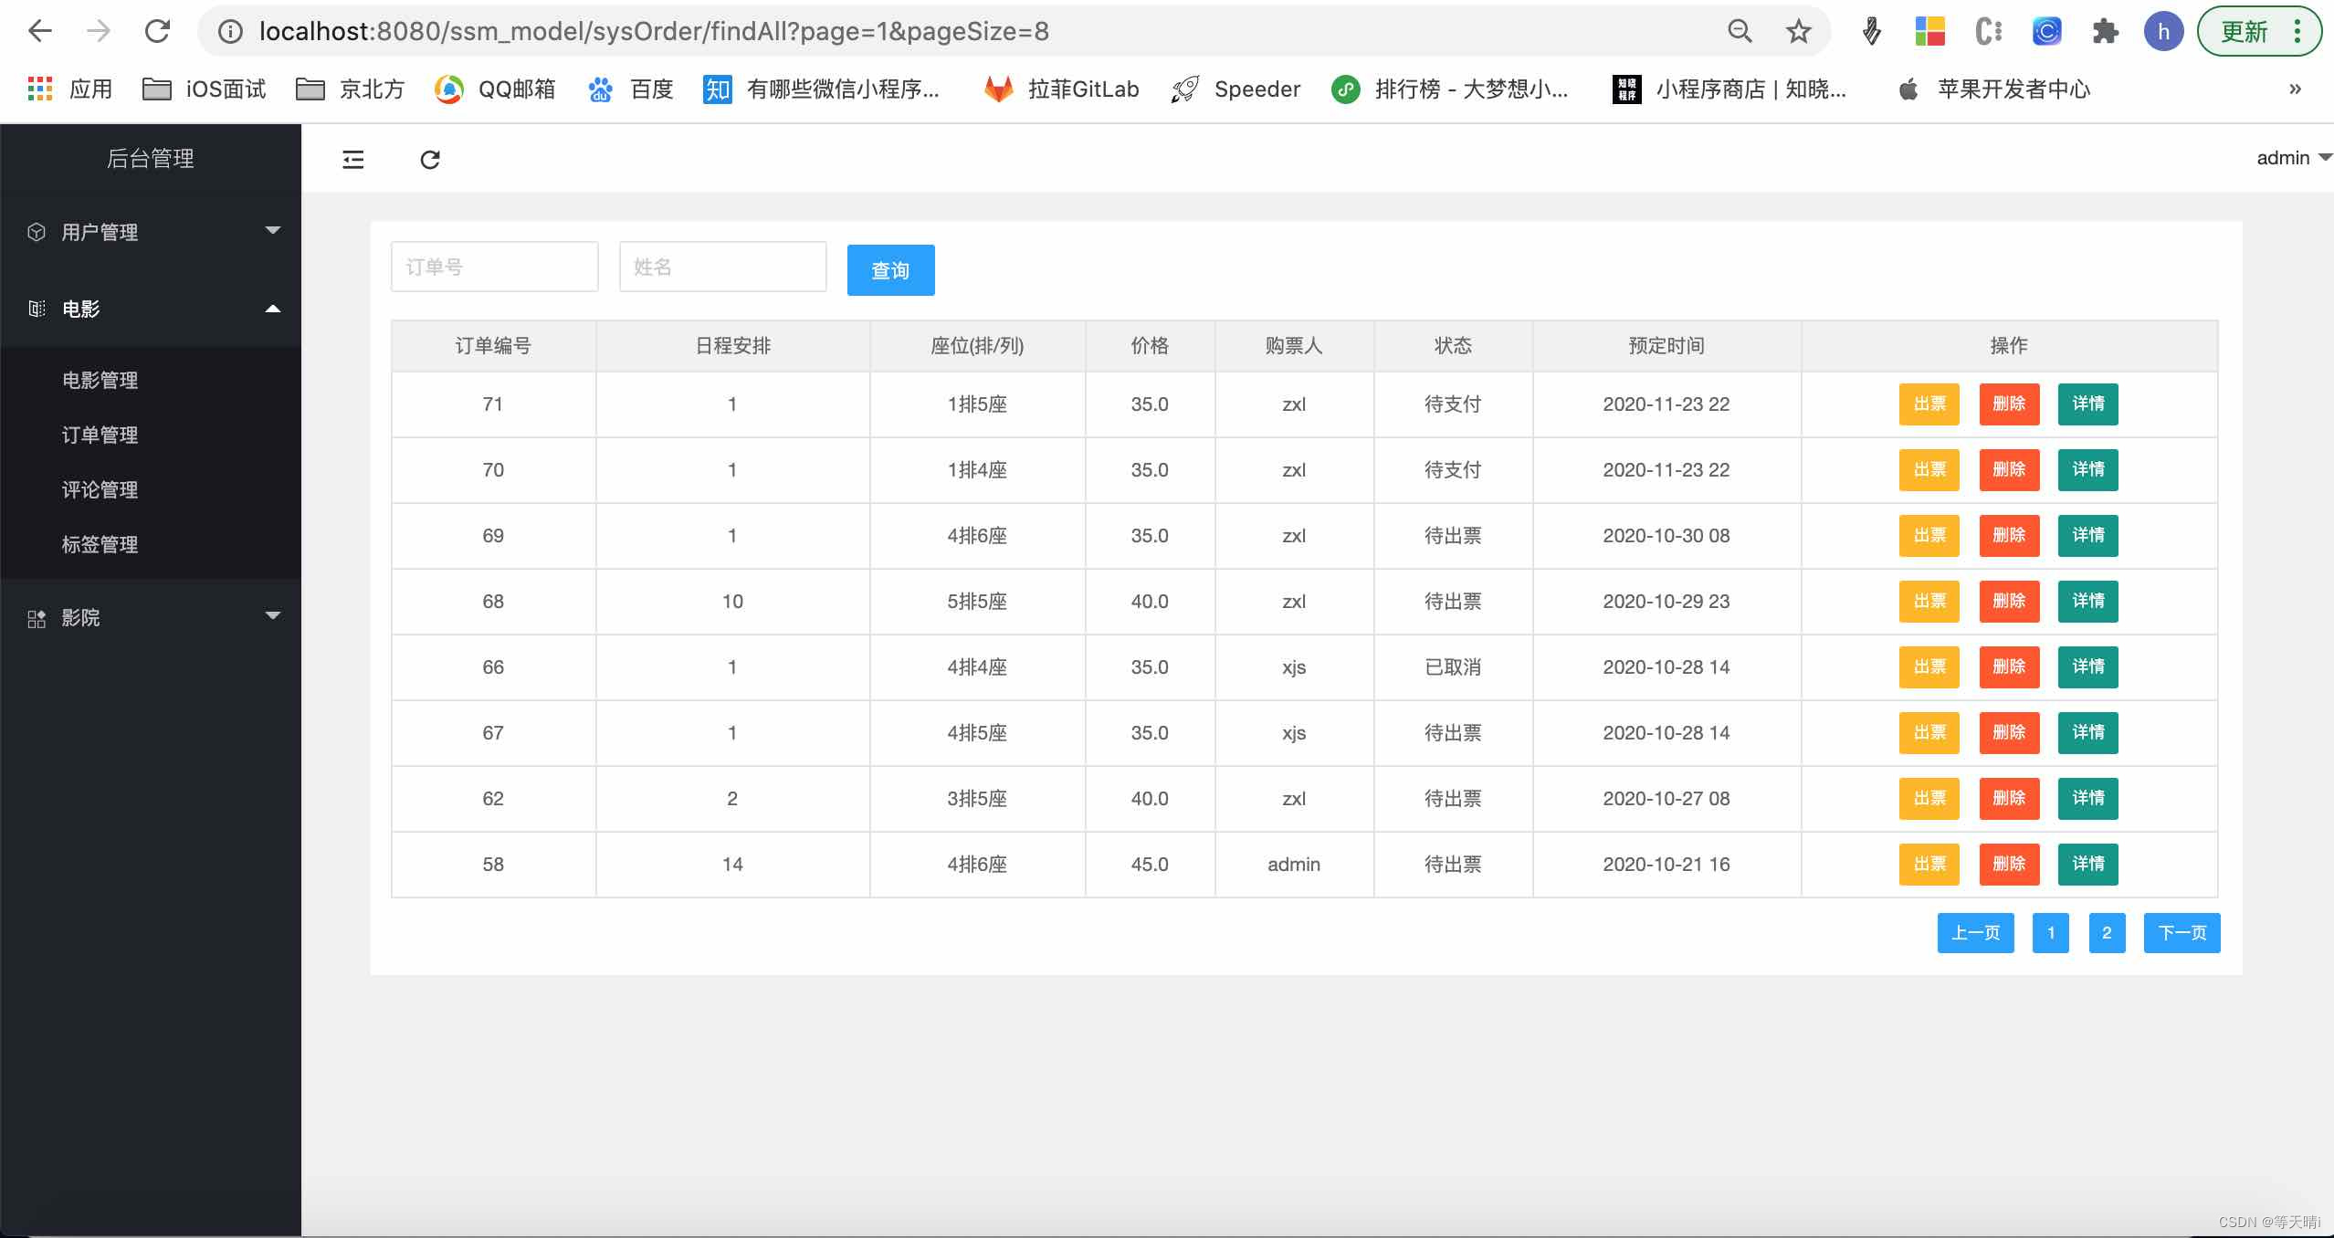Collapse the sidebar using the hamburger icon

(x=352, y=159)
